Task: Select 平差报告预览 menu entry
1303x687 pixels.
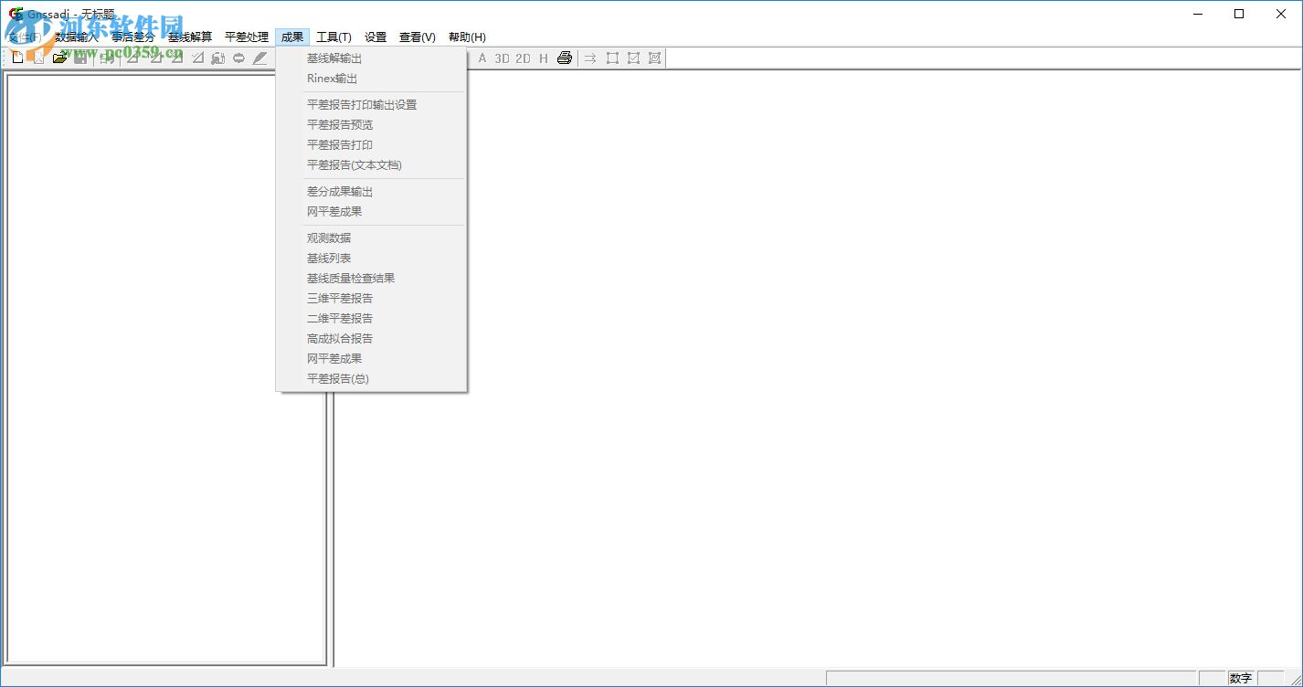Action: 372,125
